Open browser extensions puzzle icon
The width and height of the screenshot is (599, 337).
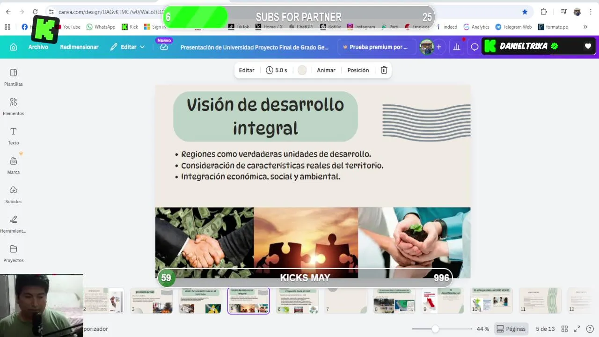point(544,12)
